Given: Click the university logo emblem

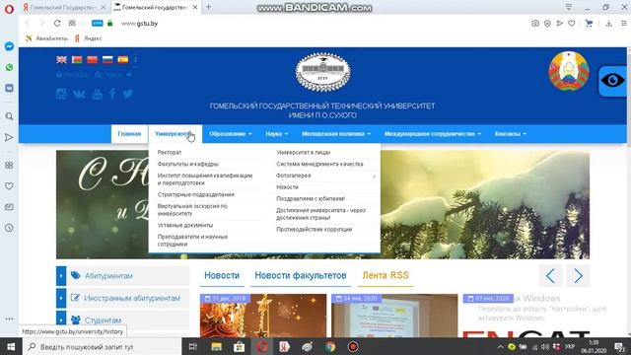Looking at the screenshot, I should [322, 72].
